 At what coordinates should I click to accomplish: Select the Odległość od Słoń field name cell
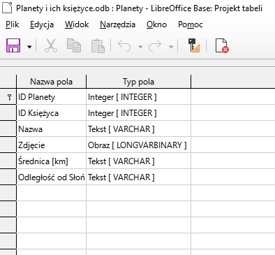tap(52, 177)
